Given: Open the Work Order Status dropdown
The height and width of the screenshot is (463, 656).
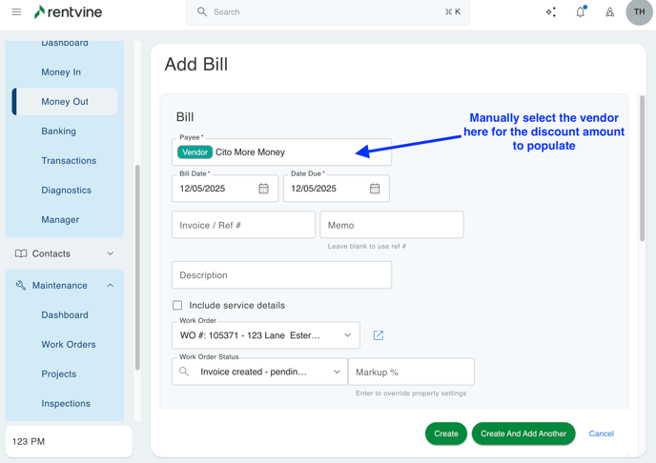Looking at the screenshot, I should tap(337, 372).
